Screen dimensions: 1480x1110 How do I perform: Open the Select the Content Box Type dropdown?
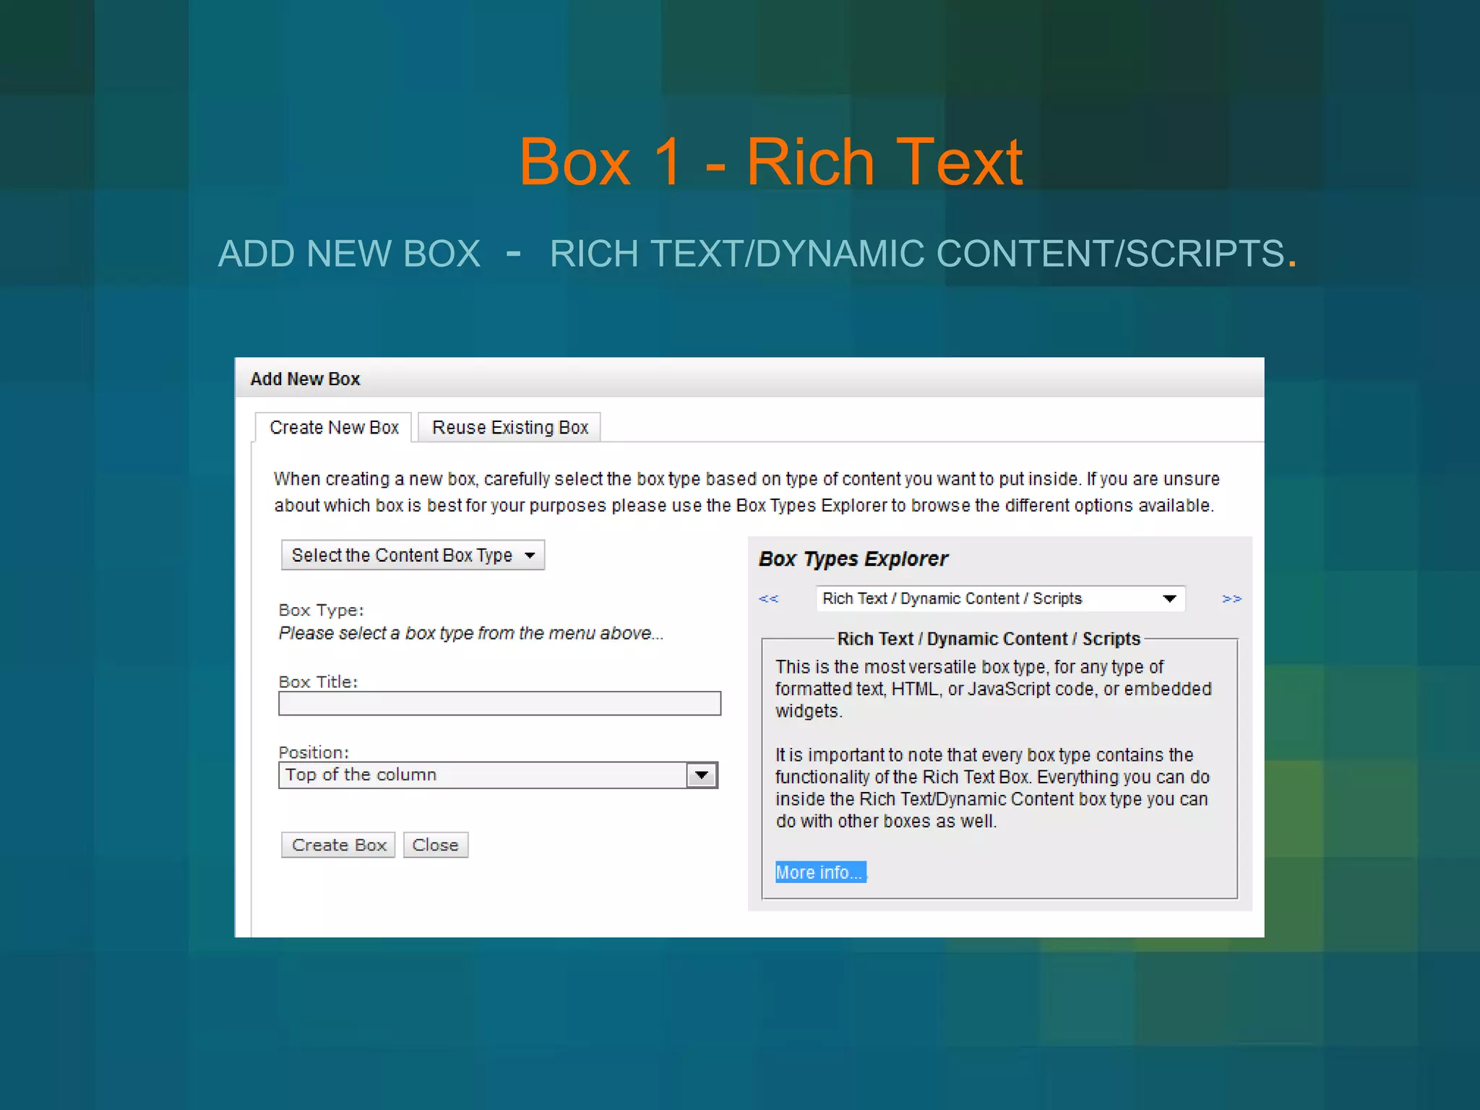[413, 555]
